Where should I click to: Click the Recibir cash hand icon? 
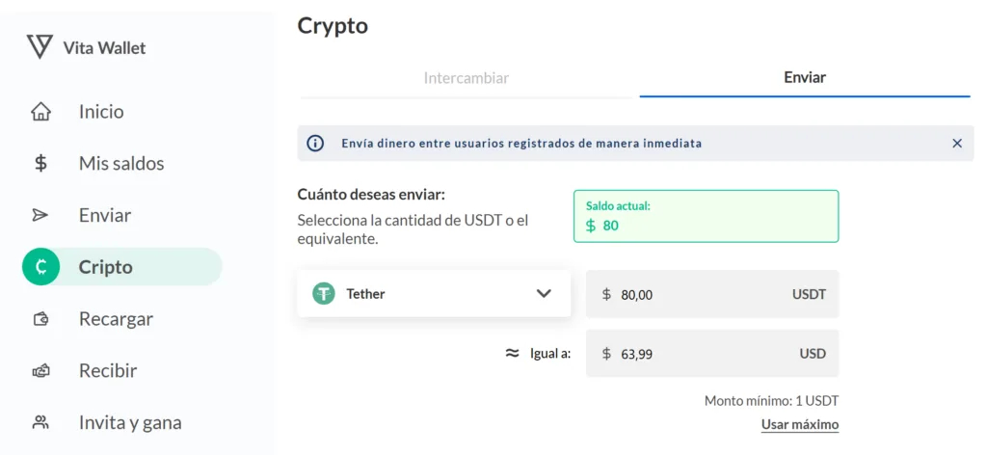40,371
